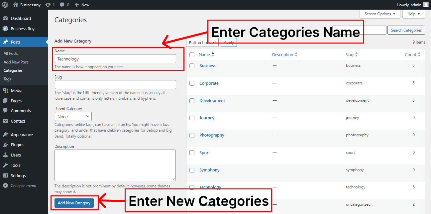Open the Development category link
Image resolution: width=431 pixels, height=214 pixels.
pos(212,101)
